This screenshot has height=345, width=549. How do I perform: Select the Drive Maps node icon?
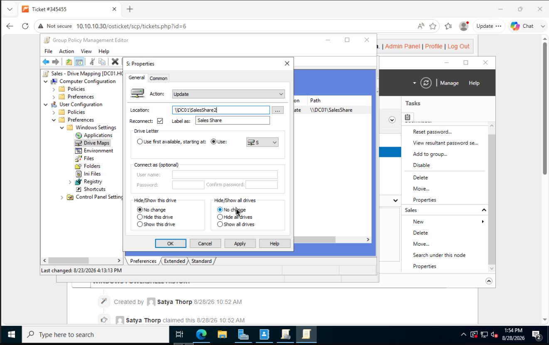point(78,143)
